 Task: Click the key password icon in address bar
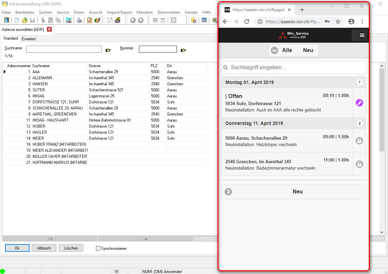(x=327, y=21)
